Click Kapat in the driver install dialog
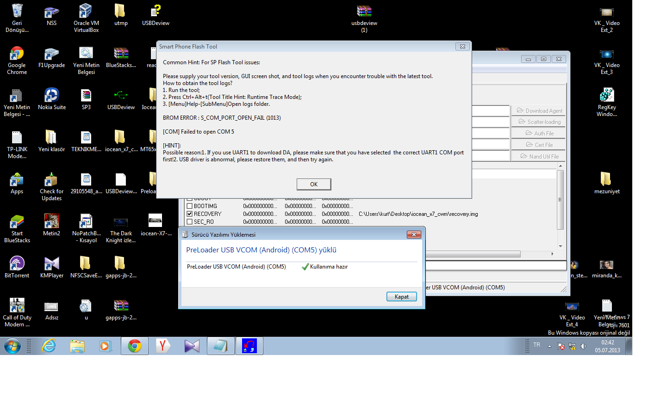648x404 pixels. tap(401, 297)
